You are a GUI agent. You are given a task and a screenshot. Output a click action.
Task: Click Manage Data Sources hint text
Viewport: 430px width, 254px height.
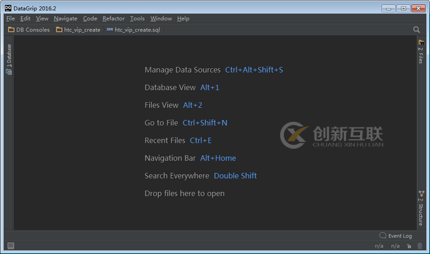[x=182, y=69]
